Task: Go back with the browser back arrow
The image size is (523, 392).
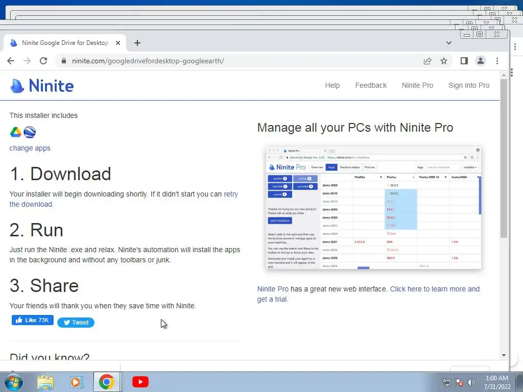Action: 11,61
